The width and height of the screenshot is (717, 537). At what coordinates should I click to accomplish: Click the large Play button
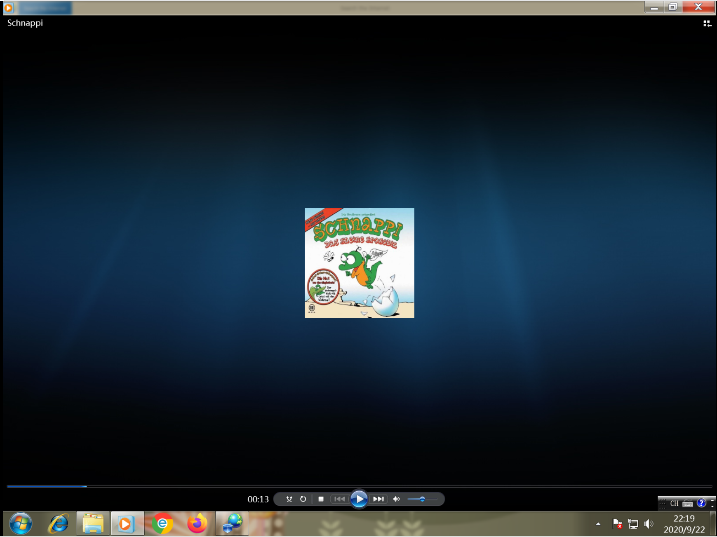359,499
